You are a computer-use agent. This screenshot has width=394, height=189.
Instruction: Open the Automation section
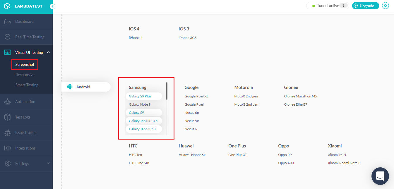(x=25, y=101)
